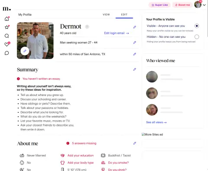Screen dimensions: 208x171
Task: Open the Search magnifier icon in sidebar
Action: coord(6,36)
